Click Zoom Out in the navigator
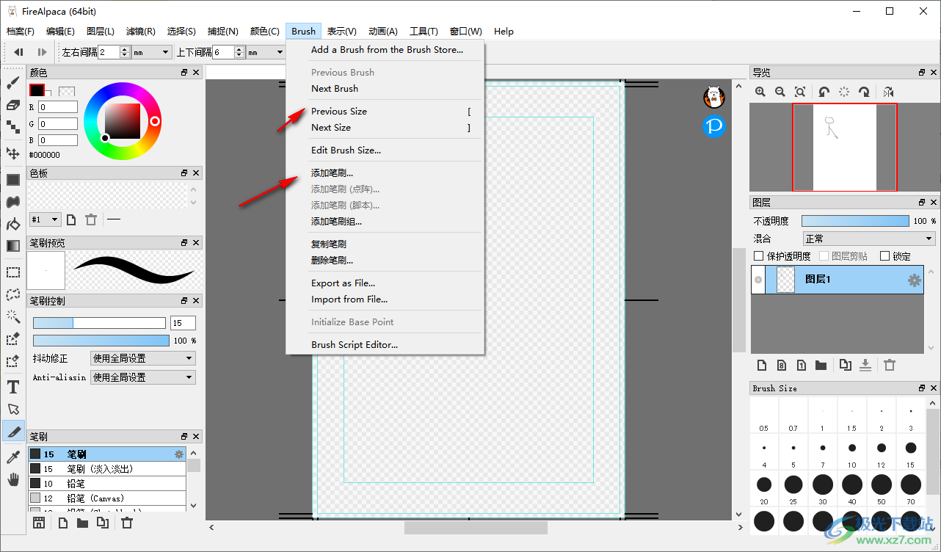The width and height of the screenshot is (941, 552). 780,92
